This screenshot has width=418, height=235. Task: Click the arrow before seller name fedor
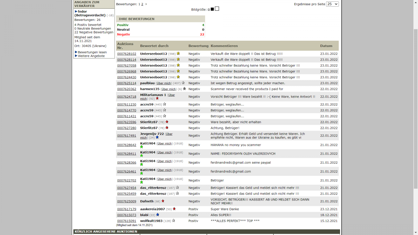76,11
